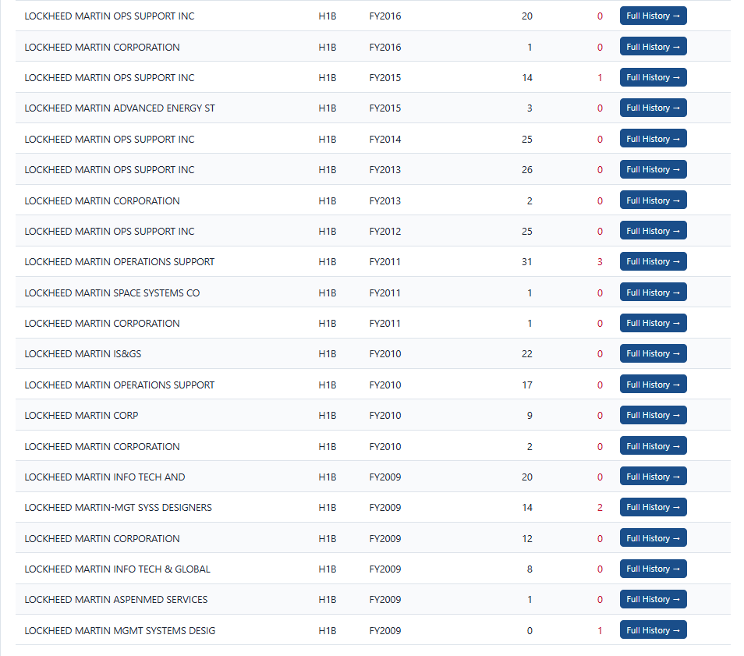Click the denied count 3 in FY2011 row
The height and width of the screenshot is (656, 744).
point(600,262)
